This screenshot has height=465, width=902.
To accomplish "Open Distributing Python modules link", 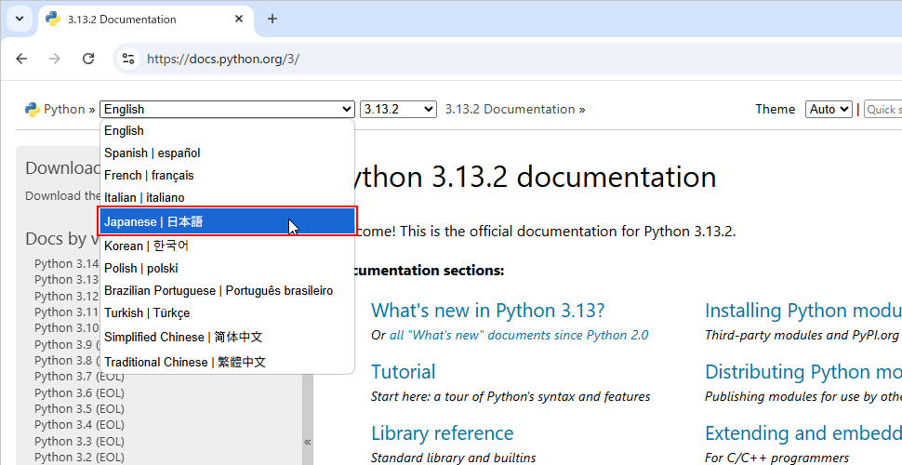I will [803, 372].
